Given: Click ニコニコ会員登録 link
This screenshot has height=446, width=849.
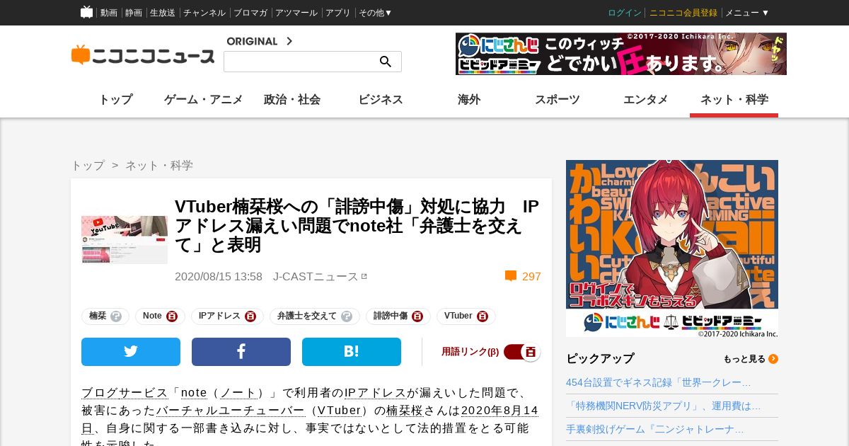Looking at the screenshot, I should tap(683, 13).
